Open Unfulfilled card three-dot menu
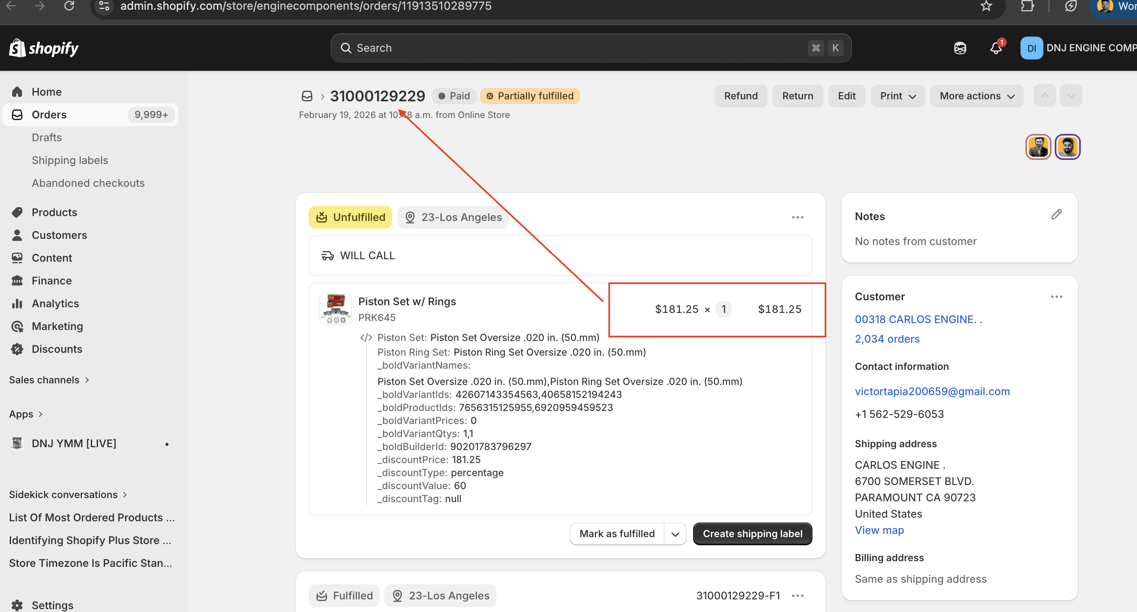 pyautogui.click(x=797, y=217)
